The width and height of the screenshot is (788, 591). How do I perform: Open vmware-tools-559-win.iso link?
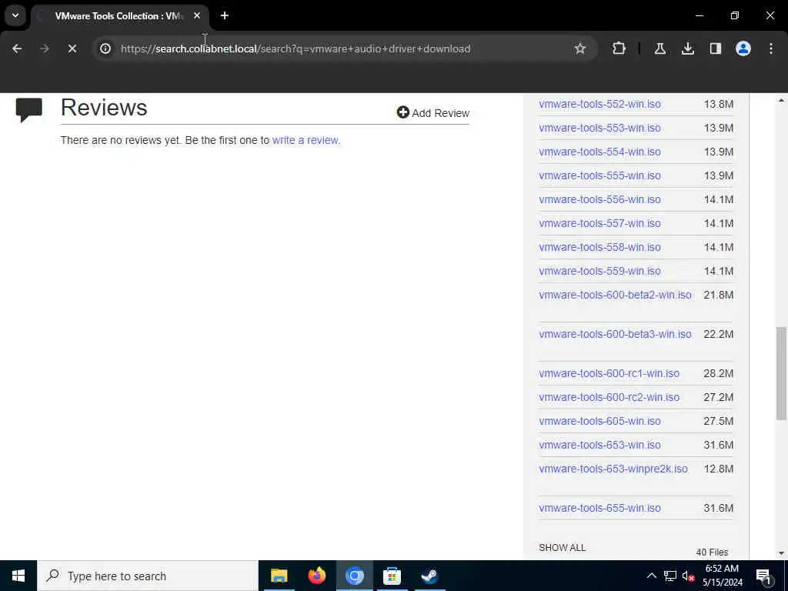point(599,271)
